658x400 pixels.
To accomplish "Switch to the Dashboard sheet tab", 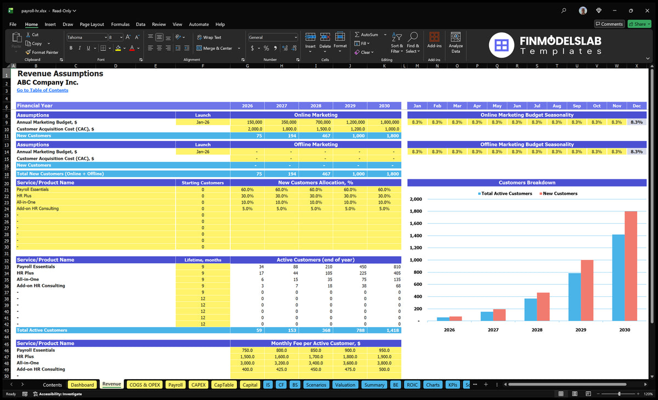I will coord(82,385).
